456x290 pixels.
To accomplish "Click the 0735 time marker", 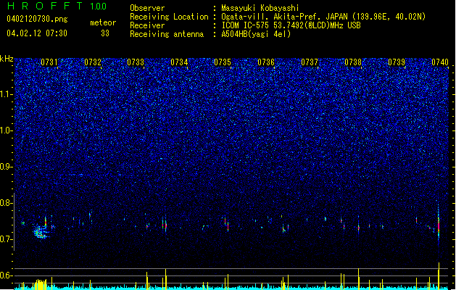I will pos(223,62).
